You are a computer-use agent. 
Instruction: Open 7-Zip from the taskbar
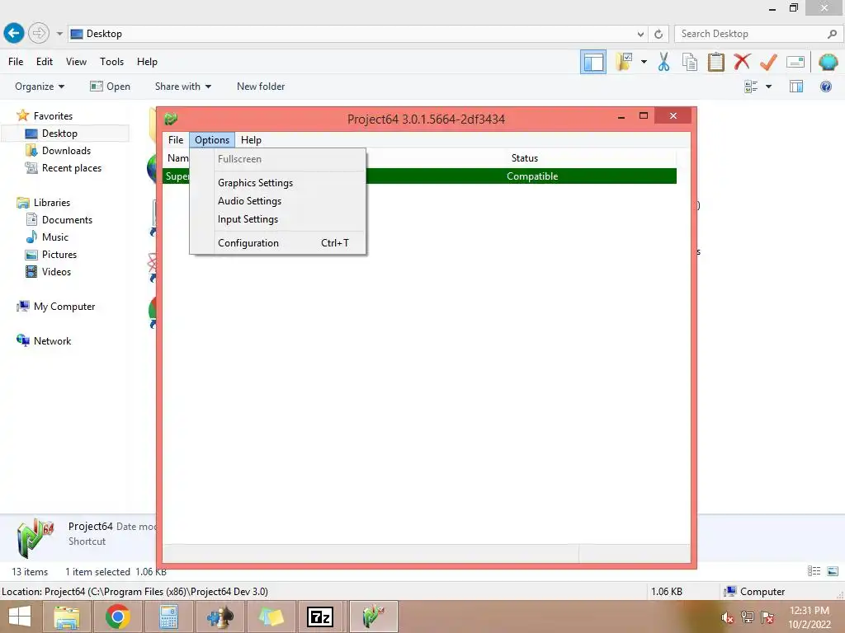(320, 617)
